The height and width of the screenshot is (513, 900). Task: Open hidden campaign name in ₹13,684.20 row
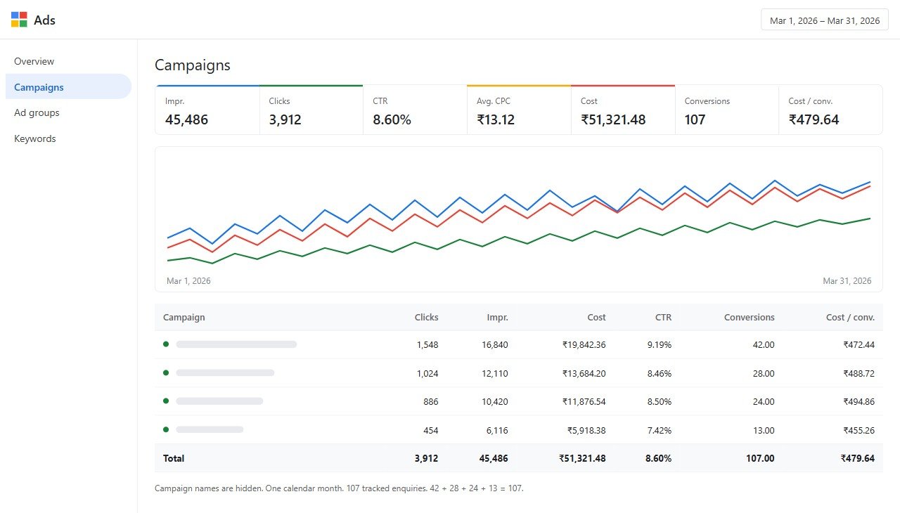click(225, 372)
